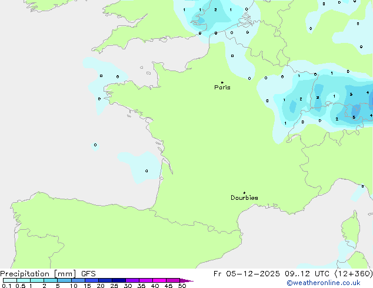Pick the 10–15 mm legend color swatch
This screenshot has height=288, width=373.
[78, 280]
